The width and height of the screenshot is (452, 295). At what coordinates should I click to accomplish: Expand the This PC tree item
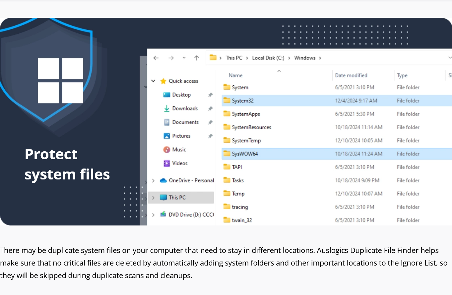click(x=153, y=197)
